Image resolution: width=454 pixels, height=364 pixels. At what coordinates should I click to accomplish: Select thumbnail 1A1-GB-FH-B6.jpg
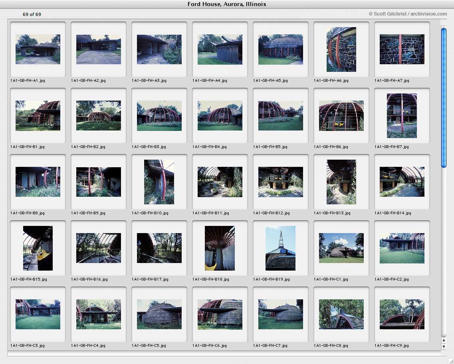pos(341,115)
